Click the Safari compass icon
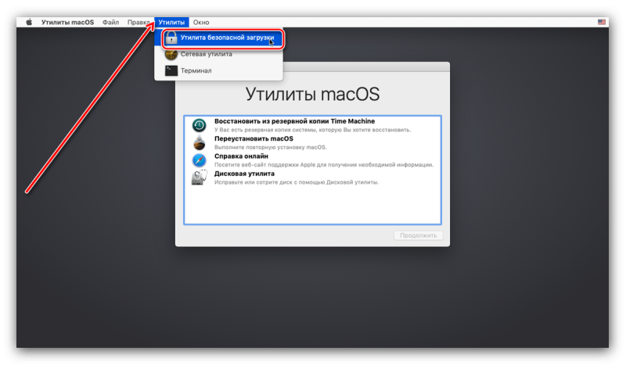The height and width of the screenshot is (365, 626). tap(200, 160)
